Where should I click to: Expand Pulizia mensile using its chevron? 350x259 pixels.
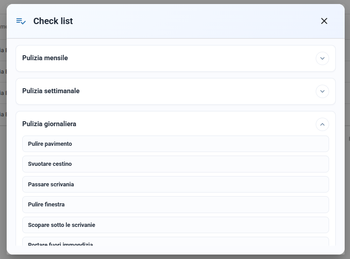(x=322, y=58)
